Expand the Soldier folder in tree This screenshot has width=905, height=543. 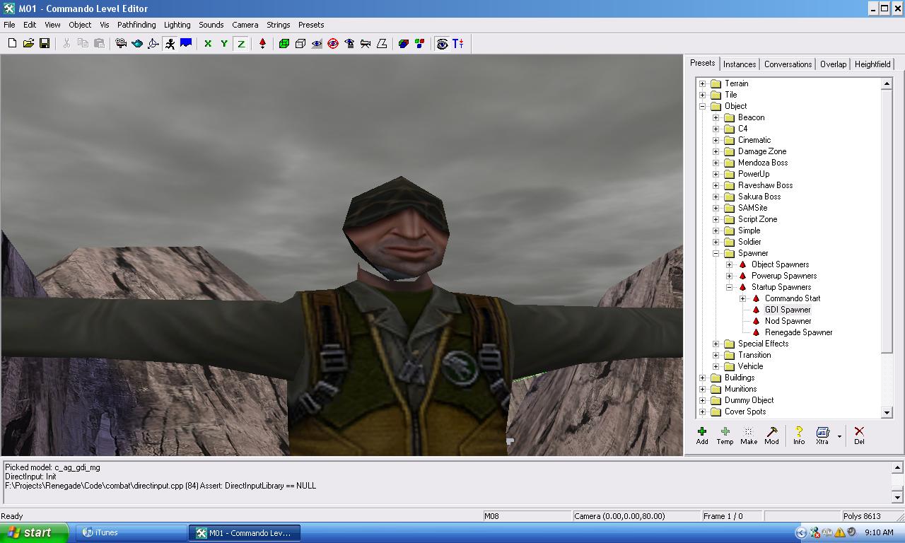716,242
